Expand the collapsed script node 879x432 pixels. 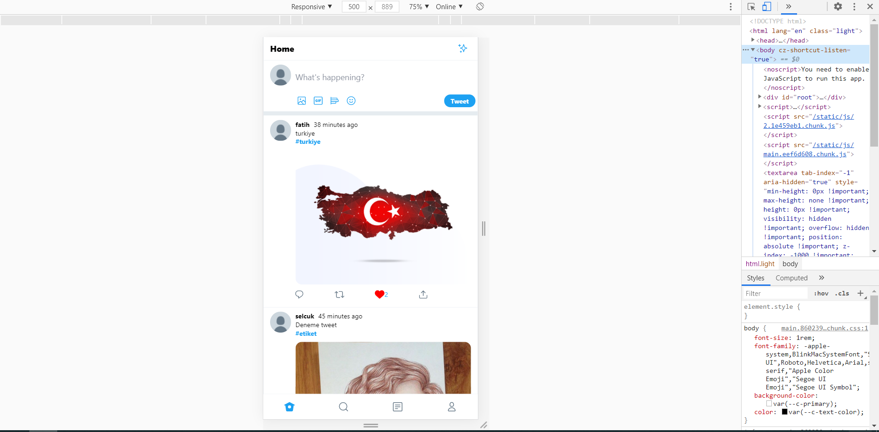tap(760, 106)
